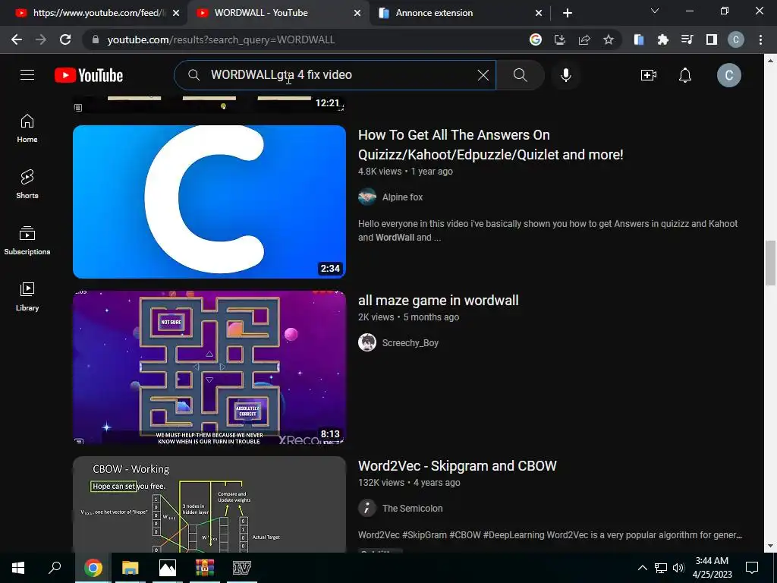The height and width of the screenshot is (583, 777).
Task: Reload the page with the refresh icon
Action: (x=65, y=39)
